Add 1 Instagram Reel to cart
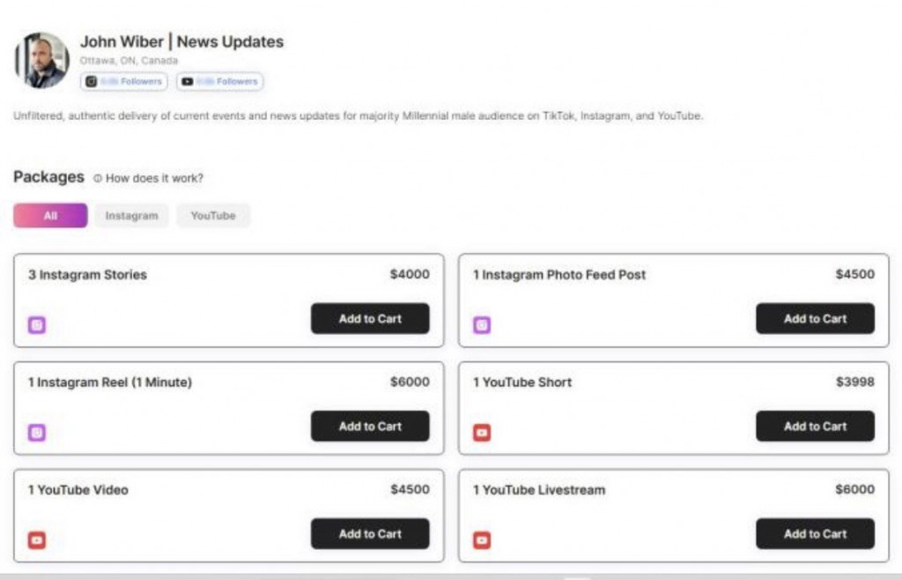Viewport: 902px width, 580px height. tap(370, 426)
